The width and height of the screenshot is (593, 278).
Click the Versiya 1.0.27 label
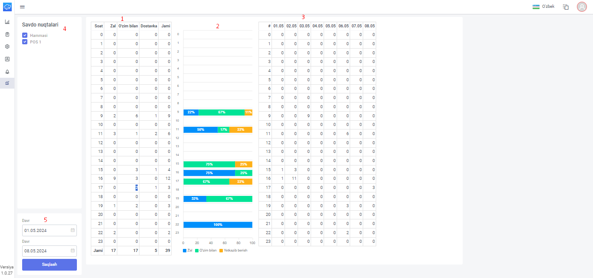7,270
